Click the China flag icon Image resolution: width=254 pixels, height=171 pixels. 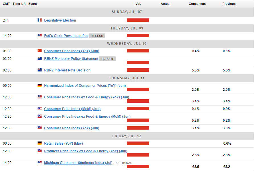pos(40,51)
